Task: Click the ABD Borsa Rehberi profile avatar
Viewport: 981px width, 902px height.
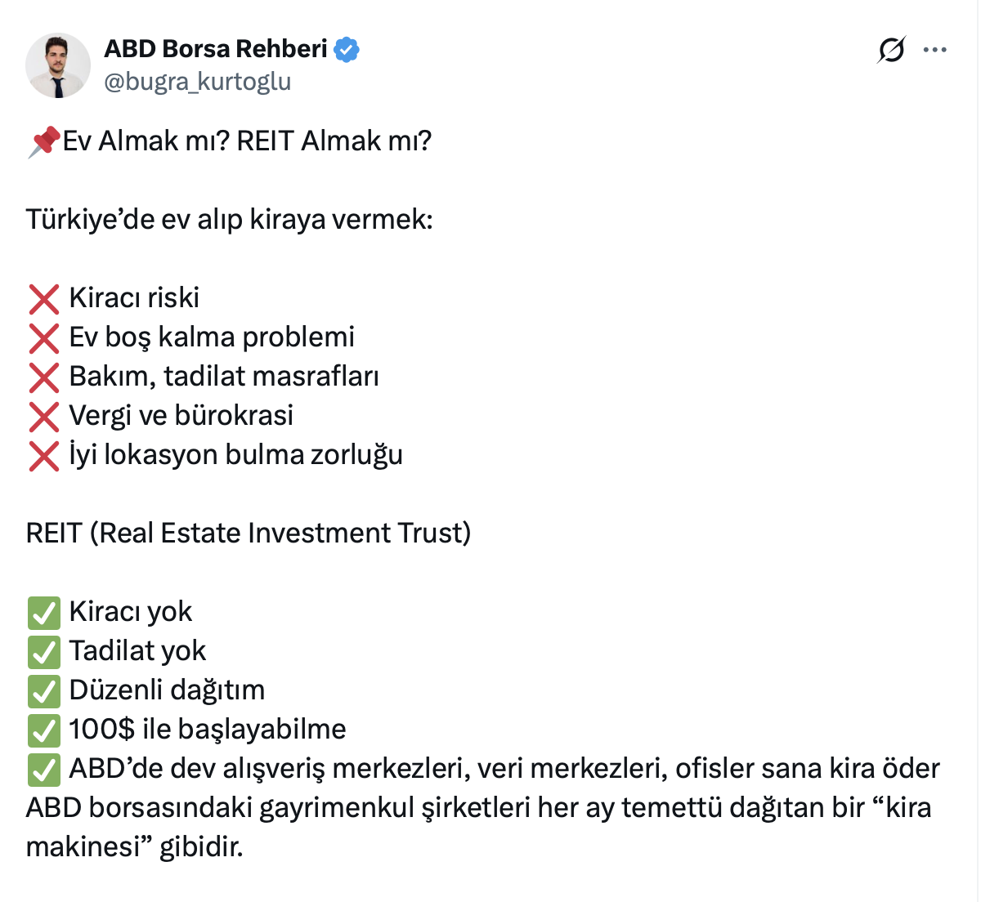Action: 58,65
